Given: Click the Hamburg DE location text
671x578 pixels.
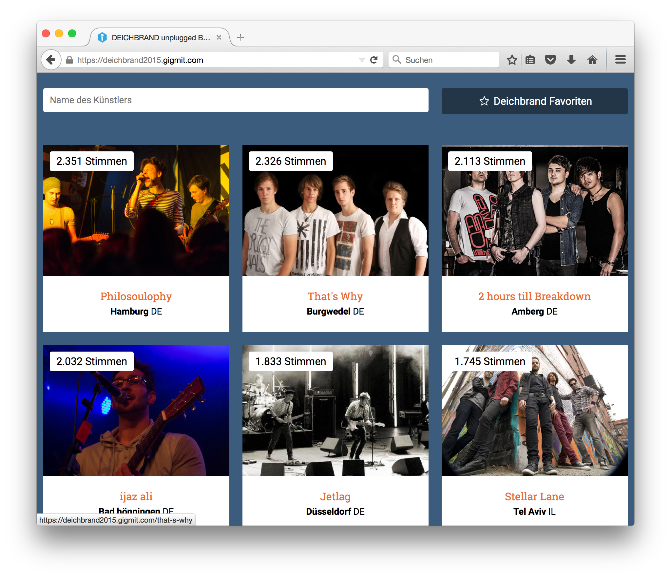Looking at the screenshot, I should pos(136,312).
